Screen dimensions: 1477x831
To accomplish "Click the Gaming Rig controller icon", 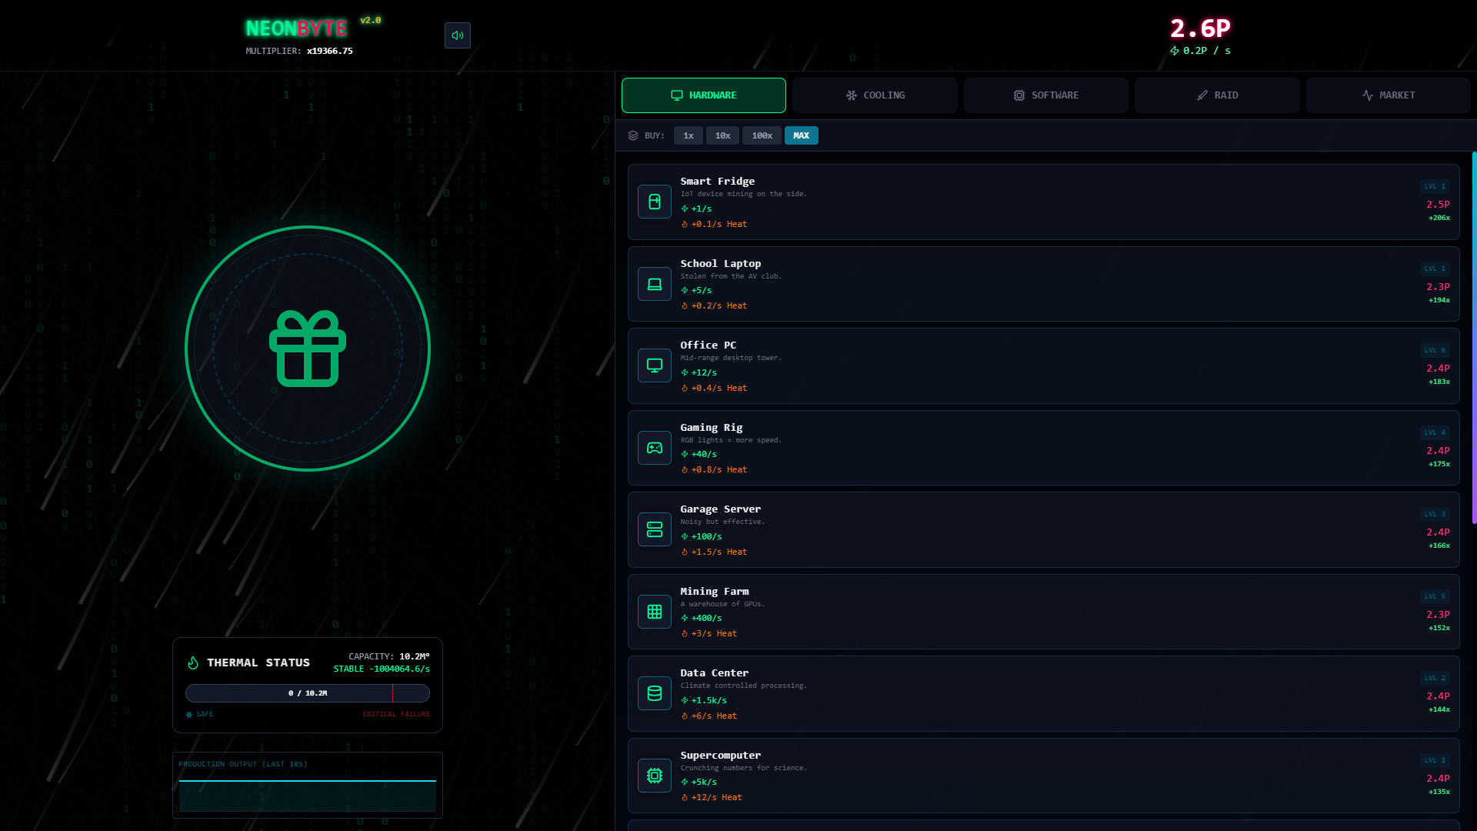I will (655, 448).
